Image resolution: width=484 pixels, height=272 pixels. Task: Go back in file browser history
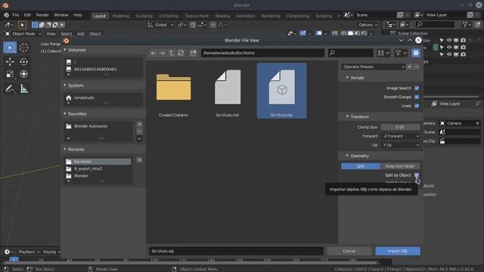point(154,53)
